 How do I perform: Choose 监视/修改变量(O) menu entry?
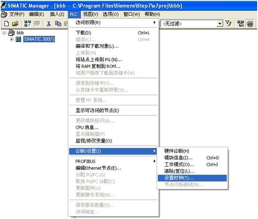114,141
